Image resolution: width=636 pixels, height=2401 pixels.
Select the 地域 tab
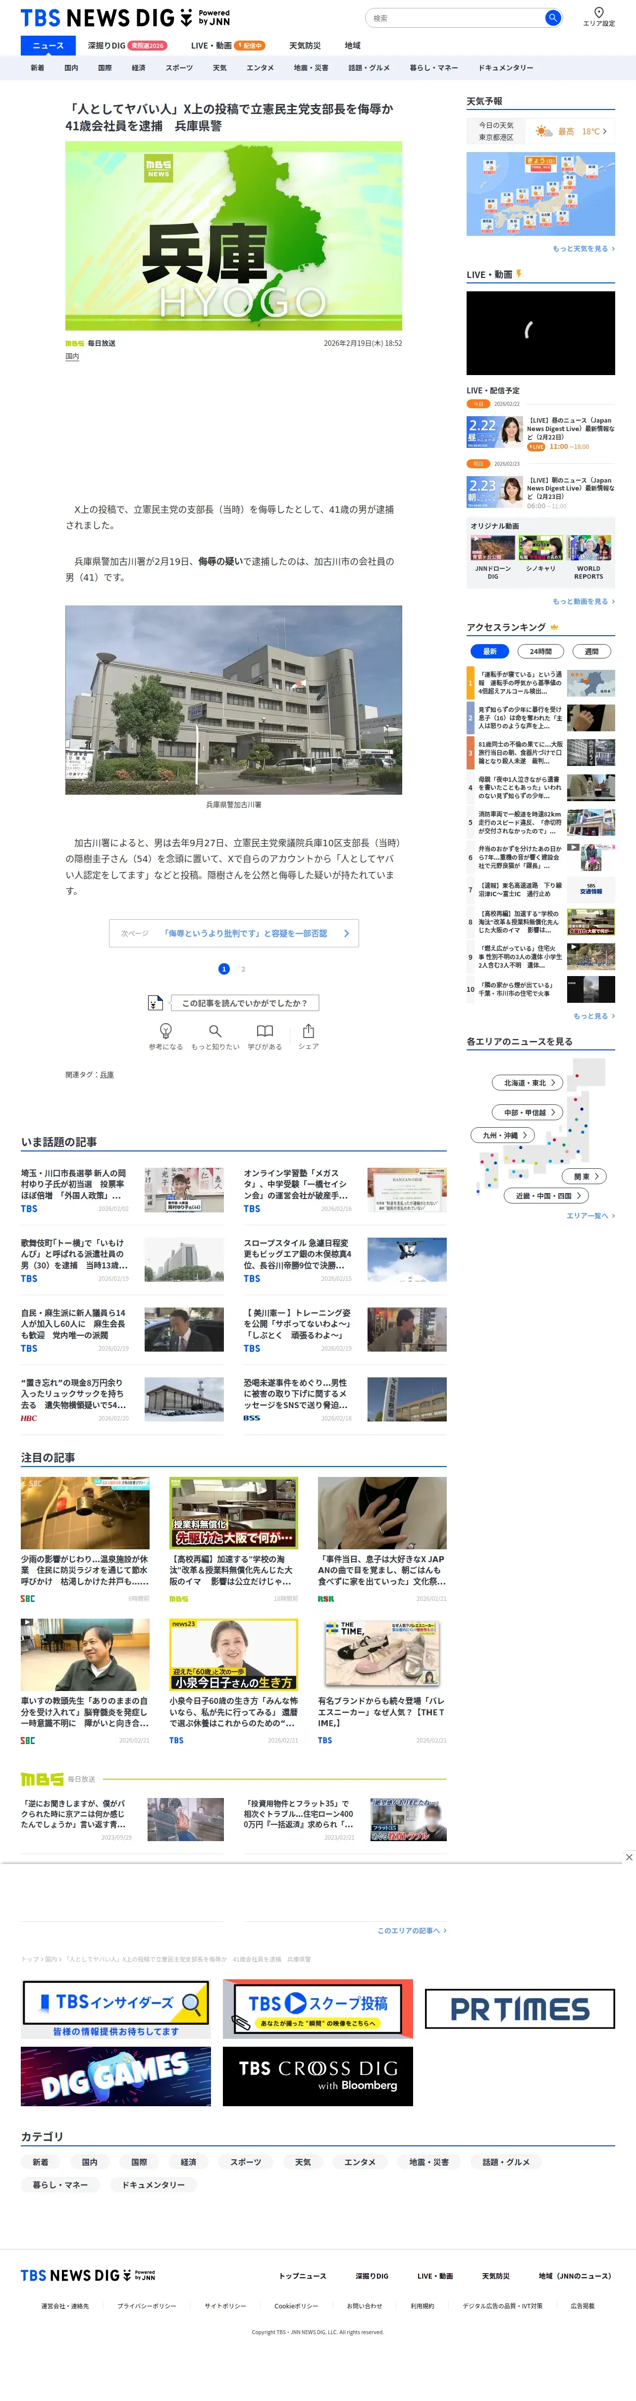[352, 45]
